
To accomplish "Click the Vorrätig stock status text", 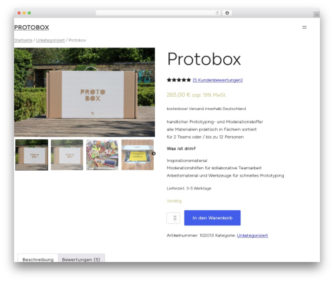I will pos(174,201).
